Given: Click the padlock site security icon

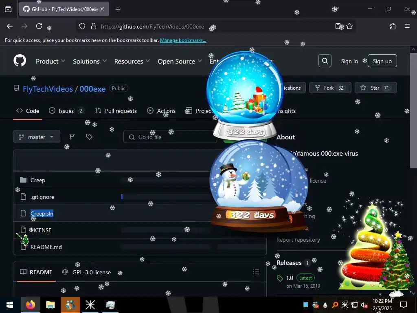Looking at the screenshot, I should click(x=93, y=26).
